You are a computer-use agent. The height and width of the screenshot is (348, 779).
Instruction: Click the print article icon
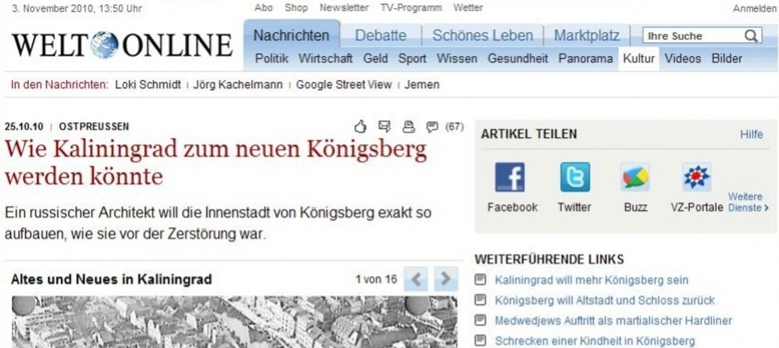click(x=408, y=126)
